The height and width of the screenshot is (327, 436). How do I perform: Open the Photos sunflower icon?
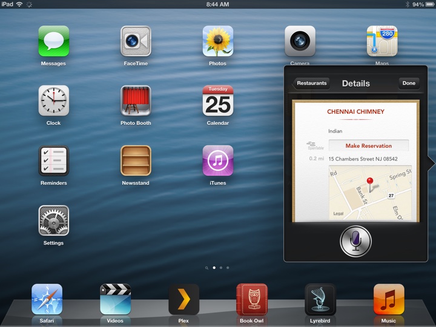pos(218,41)
